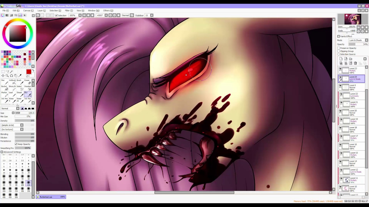The height and width of the screenshot is (207, 369).
Task: Toggle Keep Opacity checkbox
Action: (x=16, y=144)
